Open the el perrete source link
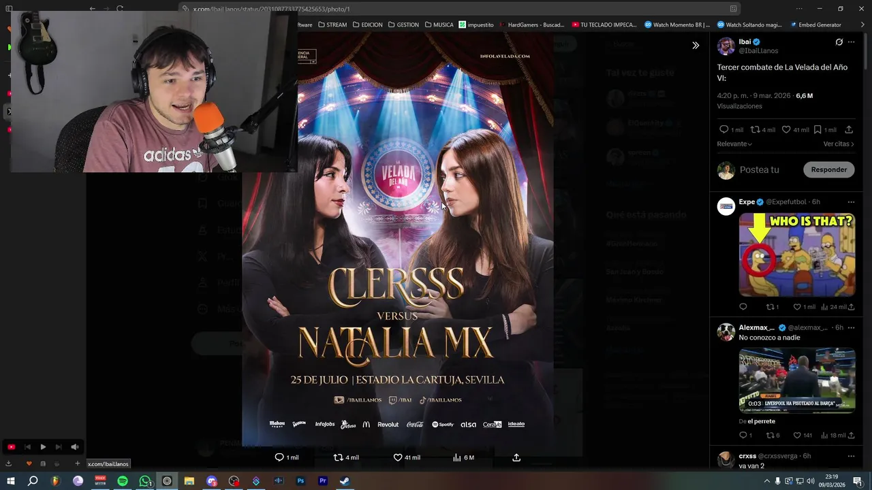Viewport: 872px width, 490px height. [761, 421]
